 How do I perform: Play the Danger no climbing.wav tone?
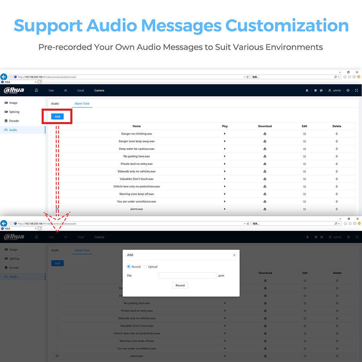tap(225, 134)
